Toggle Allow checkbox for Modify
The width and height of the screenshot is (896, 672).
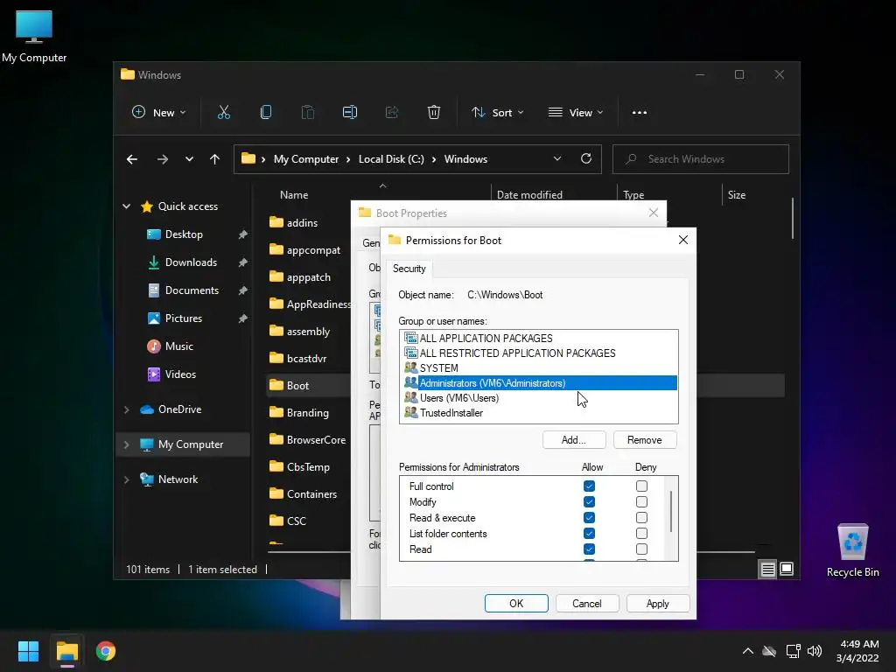pyautogui.click(x=589, y=501)
